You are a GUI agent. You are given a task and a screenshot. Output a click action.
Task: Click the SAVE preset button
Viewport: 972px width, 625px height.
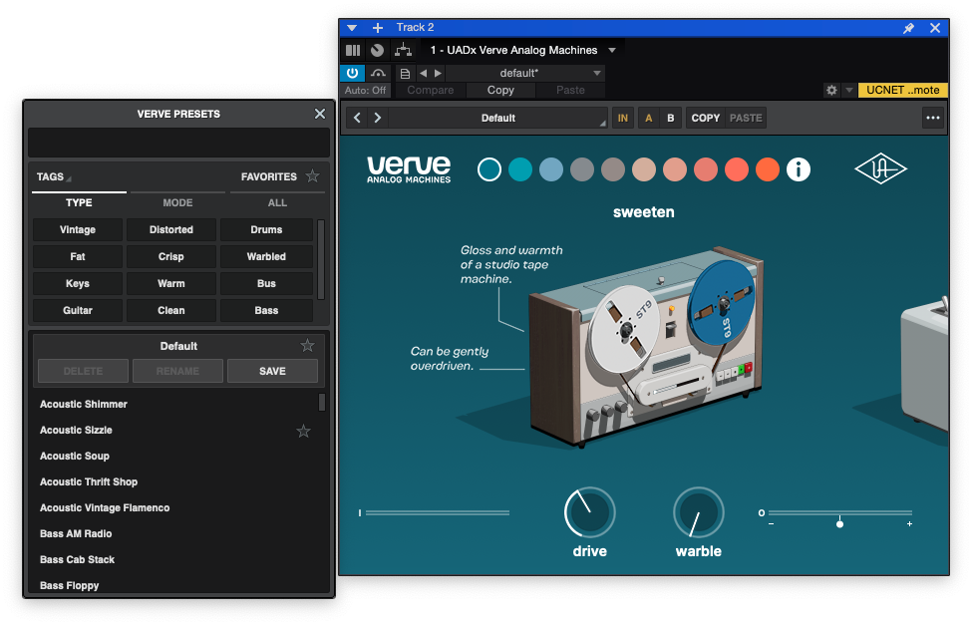click(x=272, y=371)
